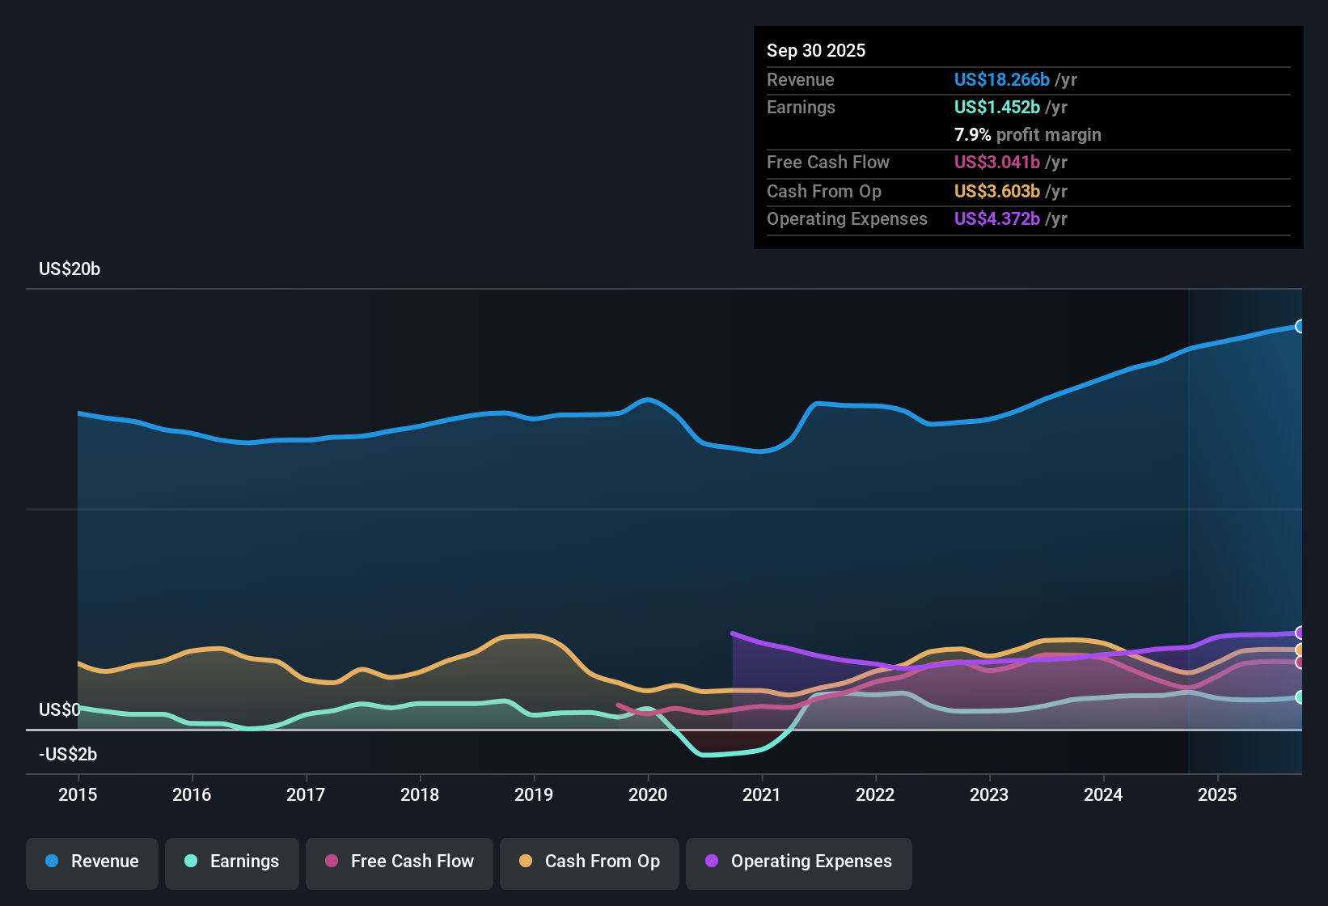Select the Sep 30 2025 tooltip header
Viewport: 1328px width, 906px height.
click(x=816, y=50)
